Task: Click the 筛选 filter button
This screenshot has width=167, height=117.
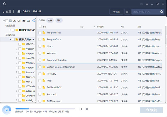Action: 116,12
